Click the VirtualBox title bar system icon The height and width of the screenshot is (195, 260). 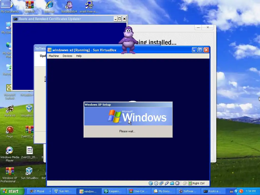(x=50, y=50)
